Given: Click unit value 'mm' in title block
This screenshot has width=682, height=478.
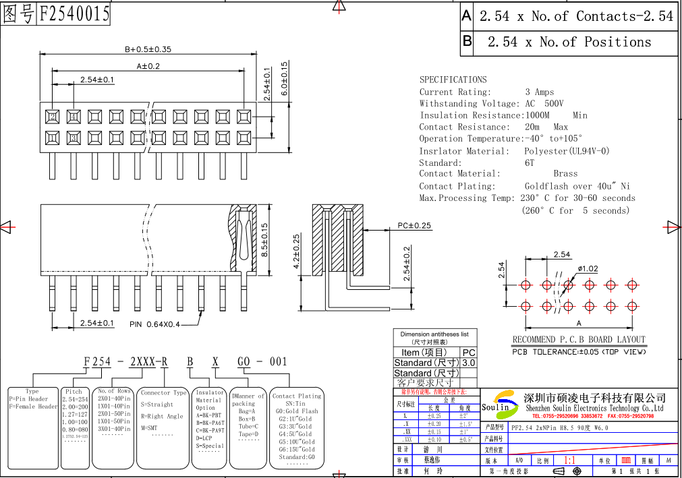Looking at the screenshot, I should coord(626,460).
